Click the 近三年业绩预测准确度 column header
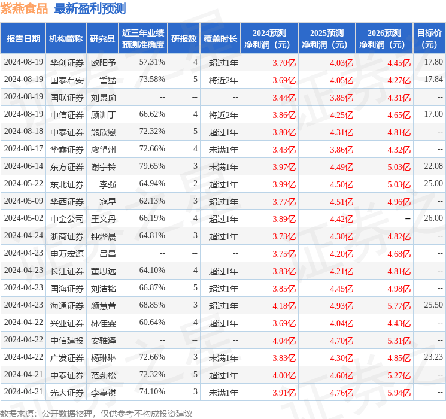Screen dimensions: 446x419 tap(143, 39)
